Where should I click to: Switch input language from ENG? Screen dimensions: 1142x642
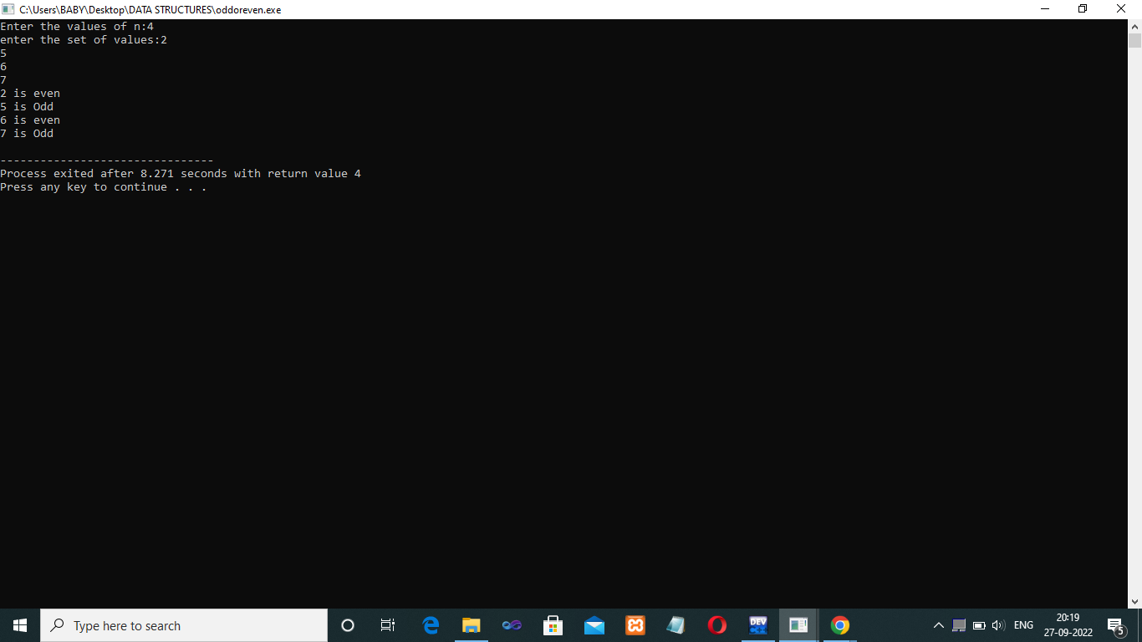pyautogui.click(x=1023, y=625)
